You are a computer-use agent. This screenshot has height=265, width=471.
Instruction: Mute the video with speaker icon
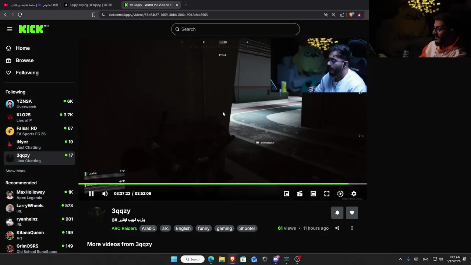pos(105,194)
